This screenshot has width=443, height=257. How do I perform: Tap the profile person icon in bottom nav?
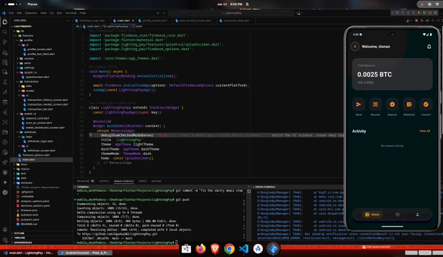tap(418, 215)
